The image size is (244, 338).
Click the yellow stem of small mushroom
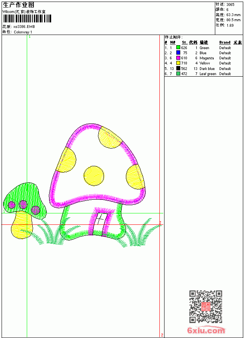tap(22, 225)
